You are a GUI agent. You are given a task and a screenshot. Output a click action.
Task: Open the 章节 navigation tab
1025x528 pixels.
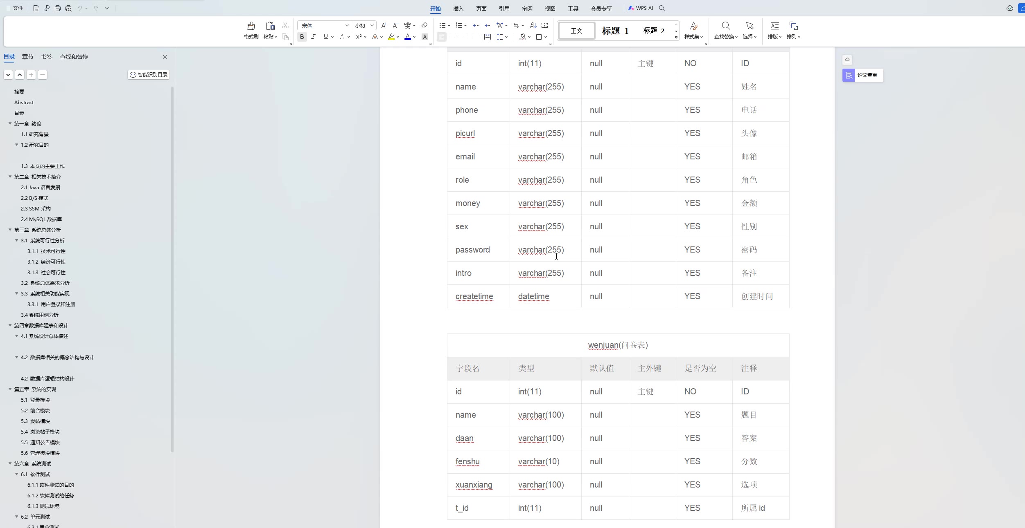(28, 57)
